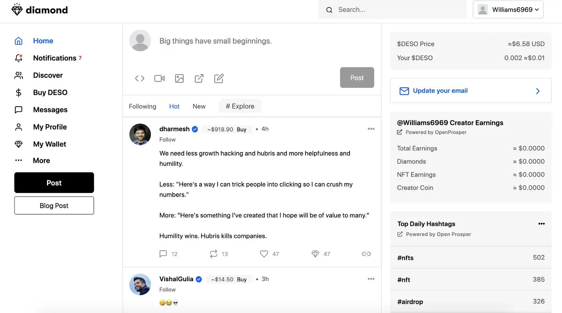Click the Blog Post button
562x313 pixels.
tap(54, 205)
